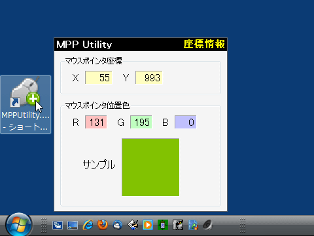Screen dimensions: 314x236
Task: Click the gray speaker icon in the taskbar
Action: [x=208, y=225]
